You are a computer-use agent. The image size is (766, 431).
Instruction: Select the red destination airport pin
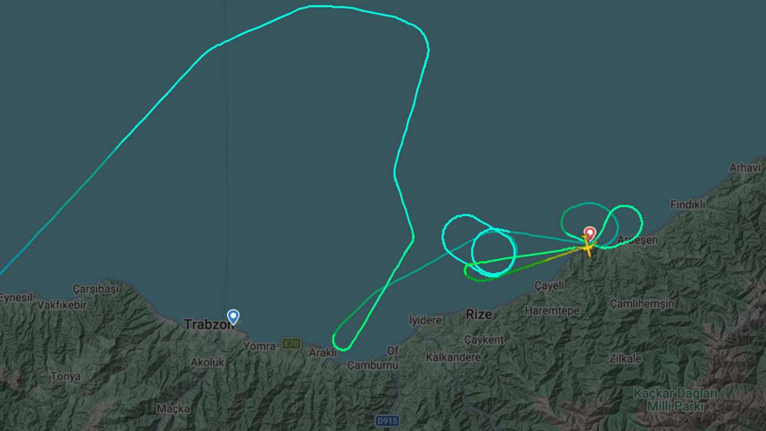click(x=590, y=233)
